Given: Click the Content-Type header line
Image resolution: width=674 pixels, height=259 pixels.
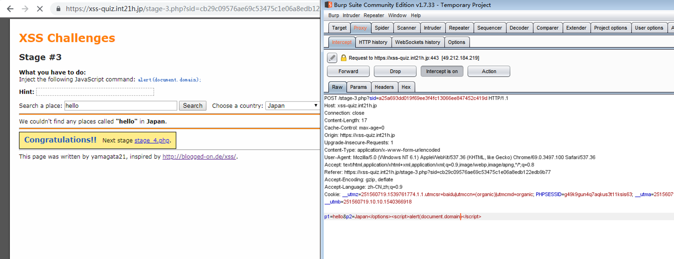Looking at the screenshot, I should pos(382,150).
